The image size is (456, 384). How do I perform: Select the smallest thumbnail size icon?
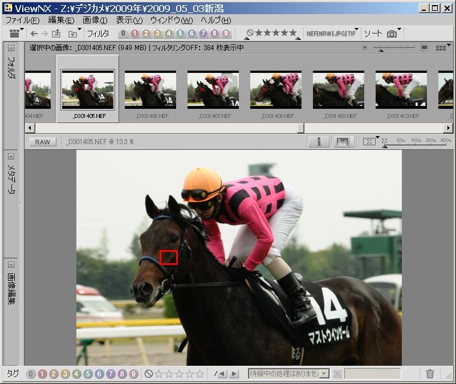pyautogui.click(x=365, y=48)
